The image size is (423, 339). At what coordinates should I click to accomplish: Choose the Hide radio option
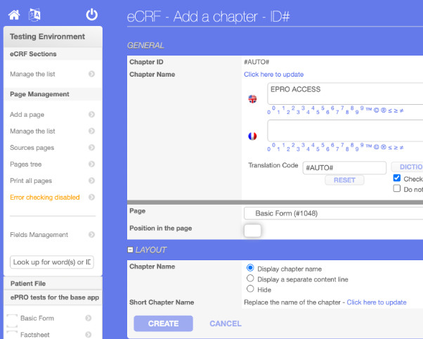[x=250, y=289]
